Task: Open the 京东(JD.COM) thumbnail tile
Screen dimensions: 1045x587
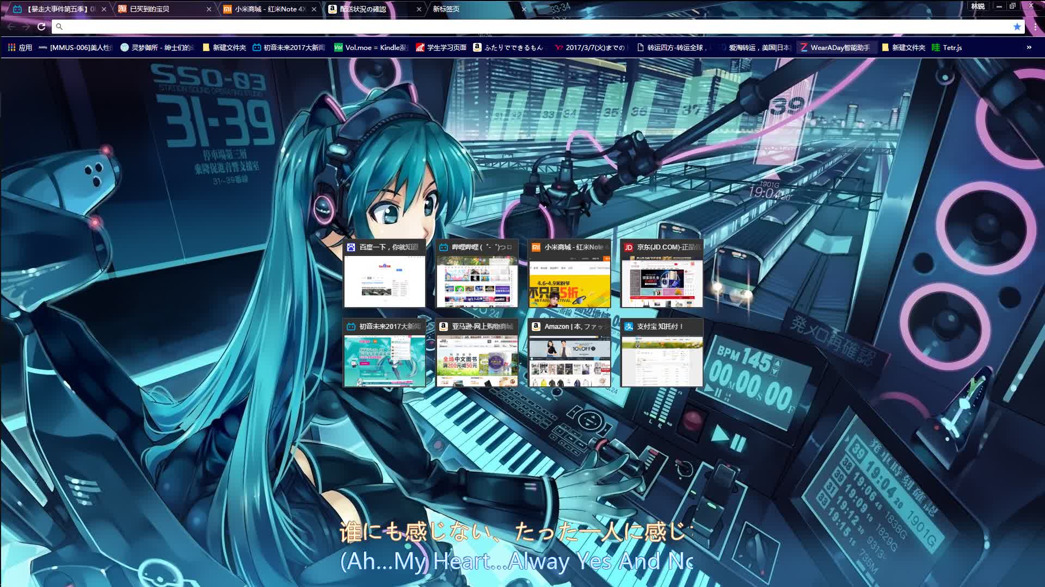Action: pos(662,273)
